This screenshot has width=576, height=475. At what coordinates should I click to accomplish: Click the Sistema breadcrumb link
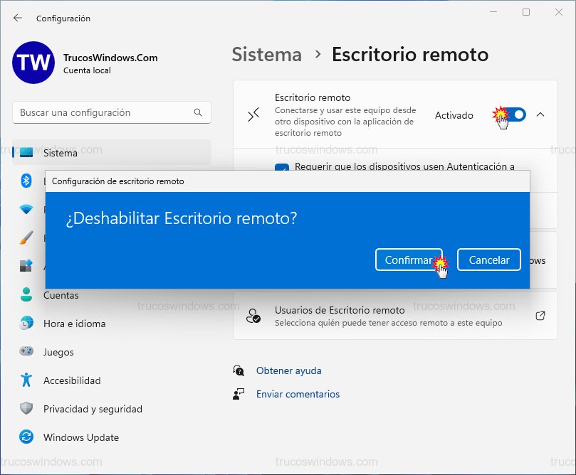266,55
